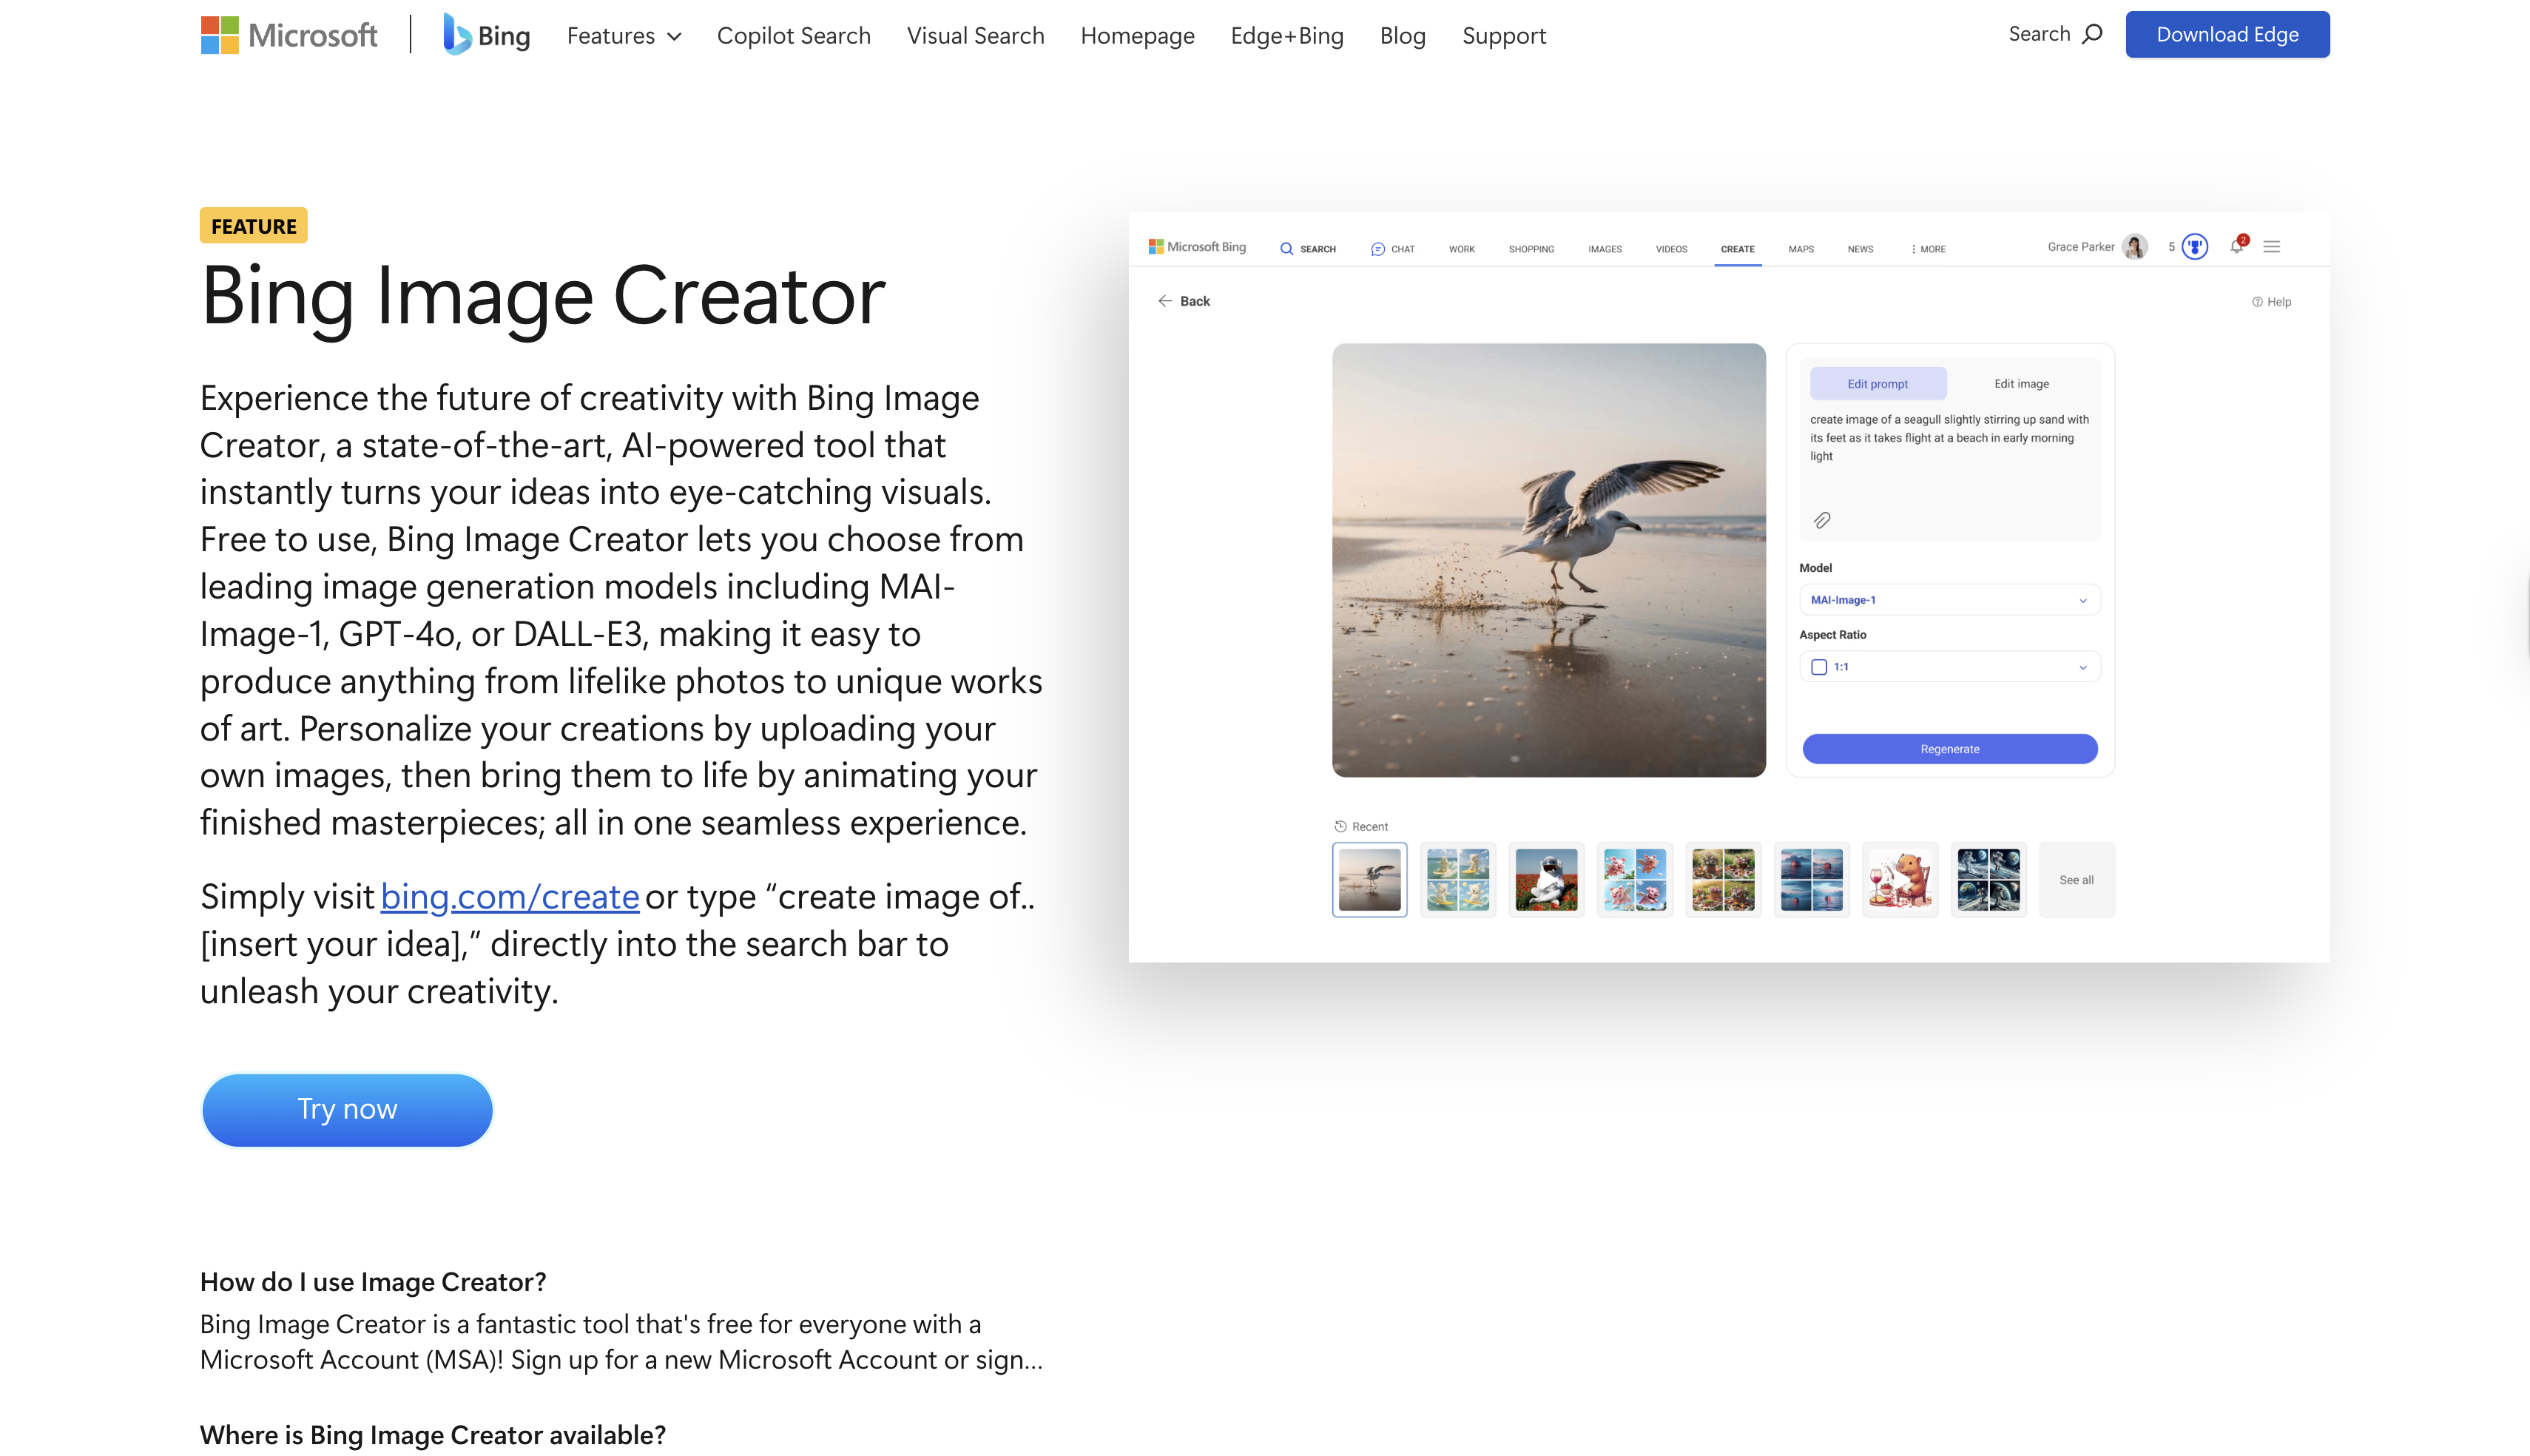Click the paperclip attachment icon in the prompt box
This screenshot has height=1456, width=2530.
tap(1824, 519)
